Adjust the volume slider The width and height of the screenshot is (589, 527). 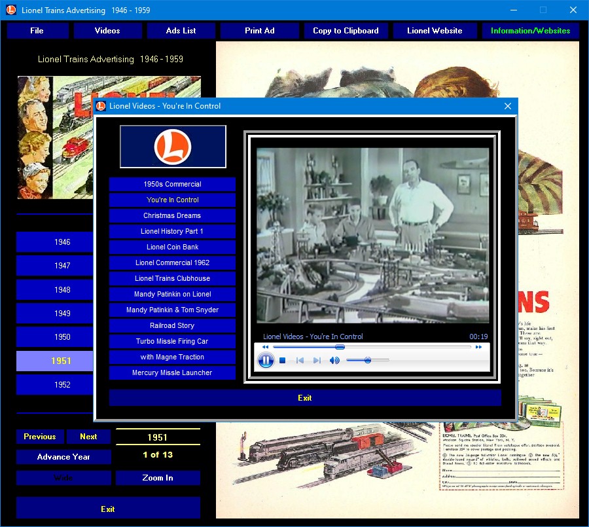click(367, 361)
